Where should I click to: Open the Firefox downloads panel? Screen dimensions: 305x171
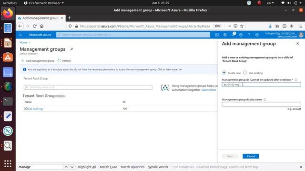[270, 26]
